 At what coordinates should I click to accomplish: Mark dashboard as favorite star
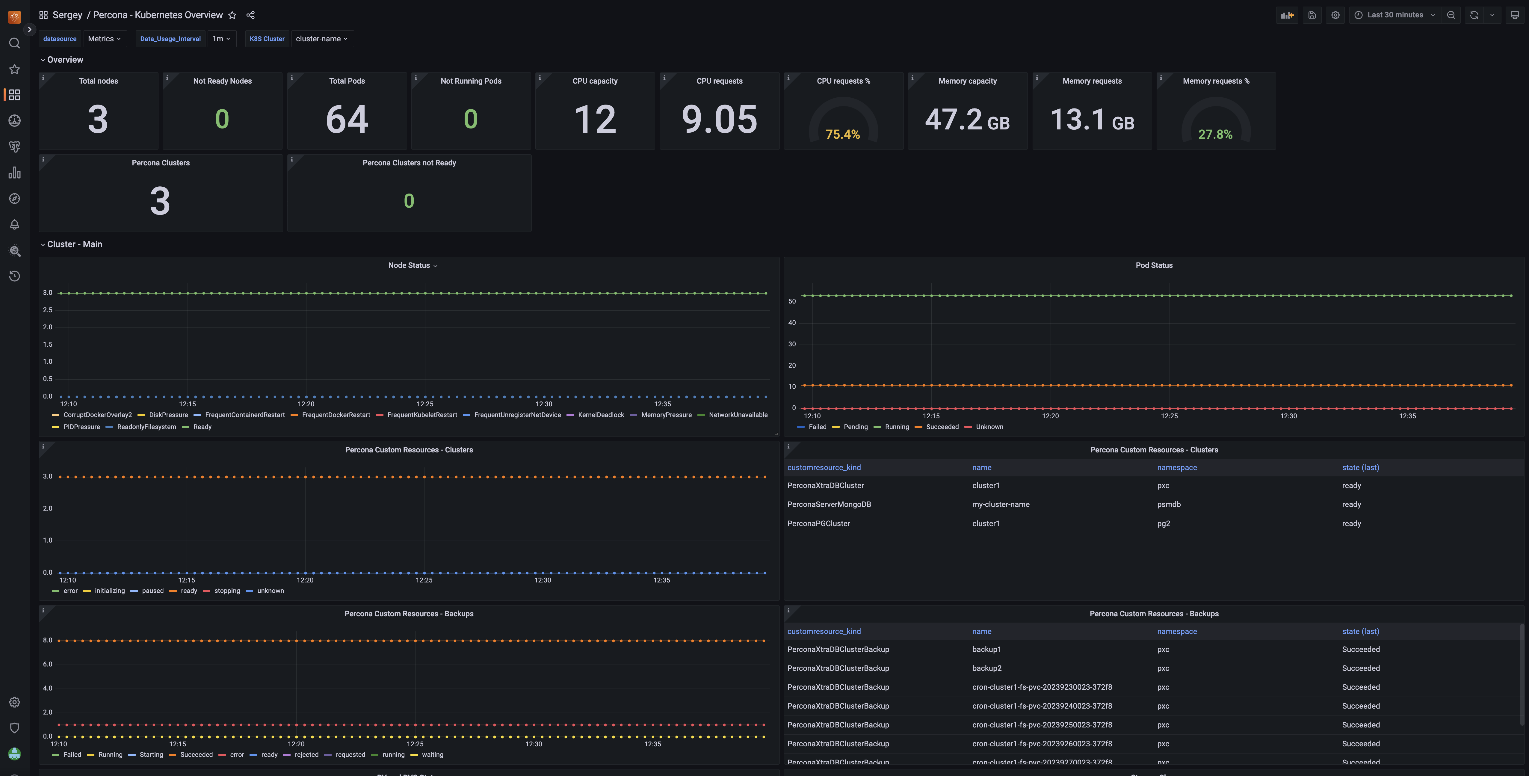pyautogui.click(x=232, y=16)
